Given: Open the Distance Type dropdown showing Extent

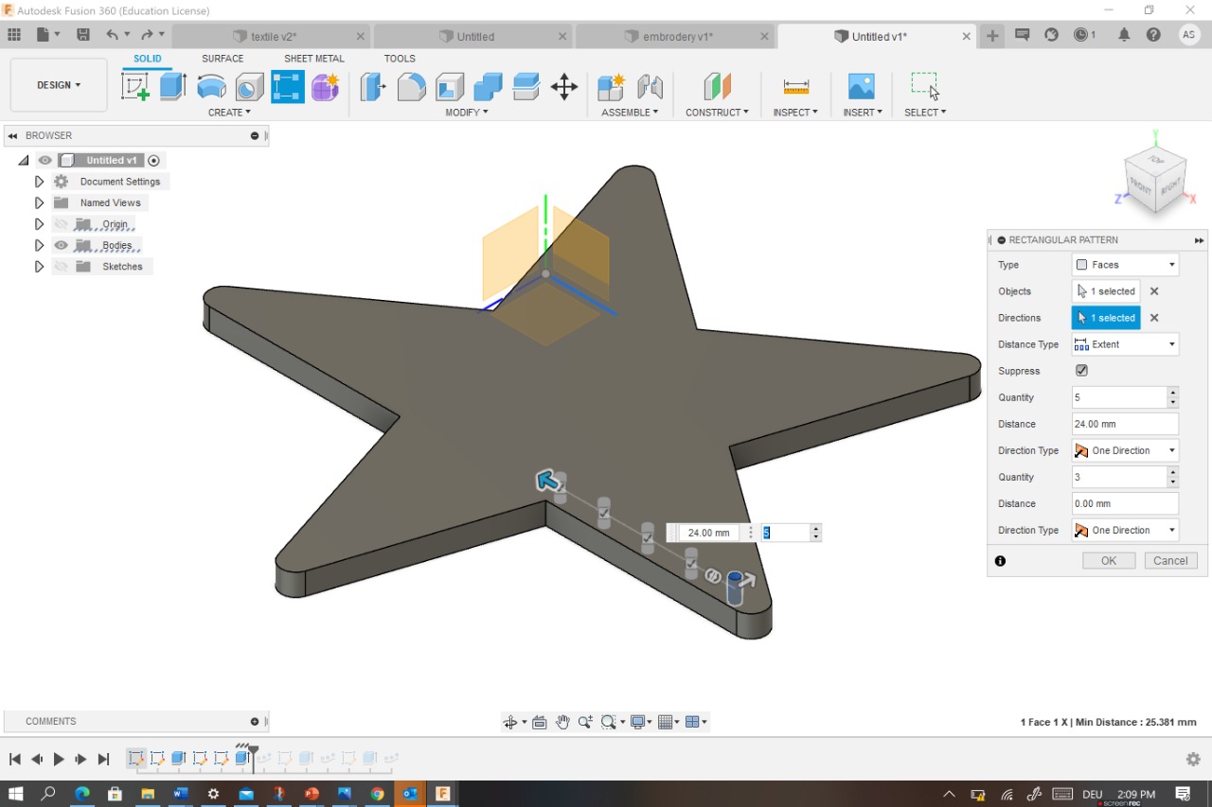Looking at the screenshot, I should pos(1125,344).
